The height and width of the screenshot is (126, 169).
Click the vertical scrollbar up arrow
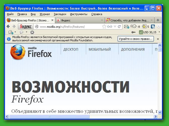pyautogui.click(x=160, y=45)
